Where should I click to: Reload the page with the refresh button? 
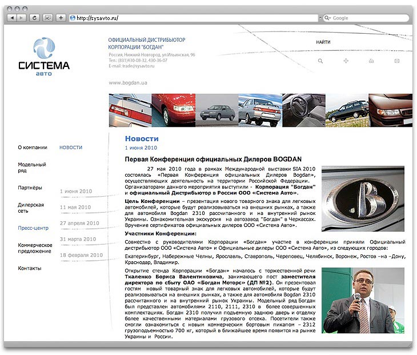pos(34,18)
